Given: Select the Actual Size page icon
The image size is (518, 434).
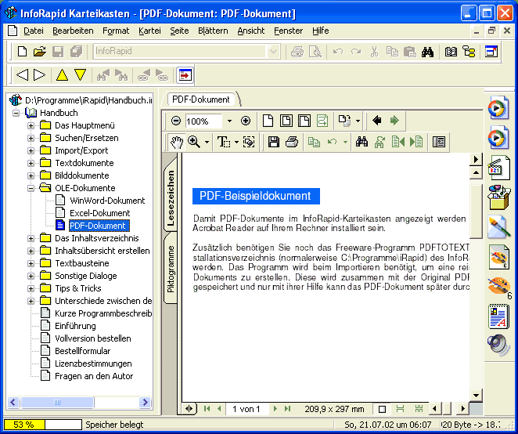Looking at the screenshot, I should [268, 121].
